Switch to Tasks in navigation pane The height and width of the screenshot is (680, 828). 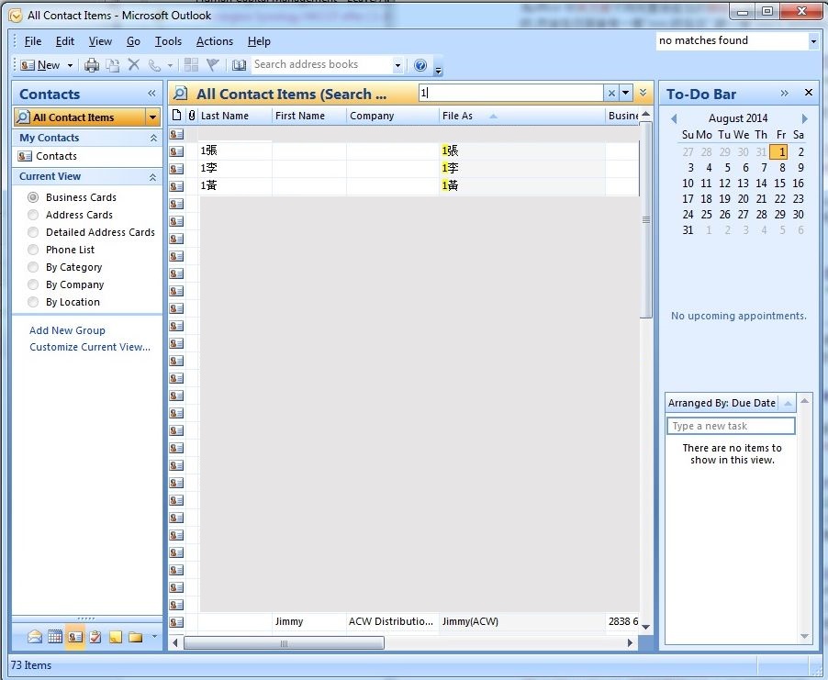point(95,637)
